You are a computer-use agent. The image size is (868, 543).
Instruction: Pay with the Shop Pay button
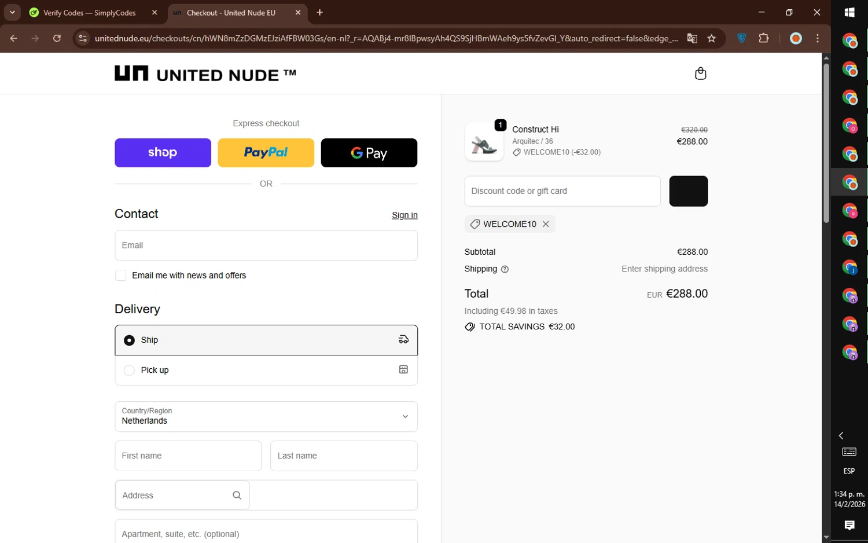tap(163, 153)
